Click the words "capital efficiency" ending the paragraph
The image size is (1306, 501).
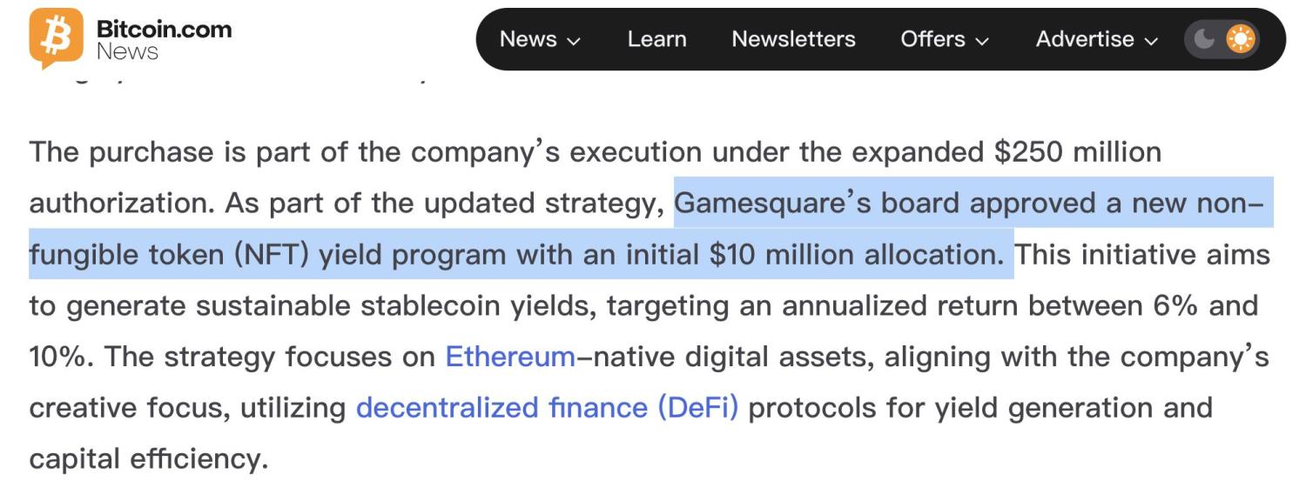[x=148, y=458]
